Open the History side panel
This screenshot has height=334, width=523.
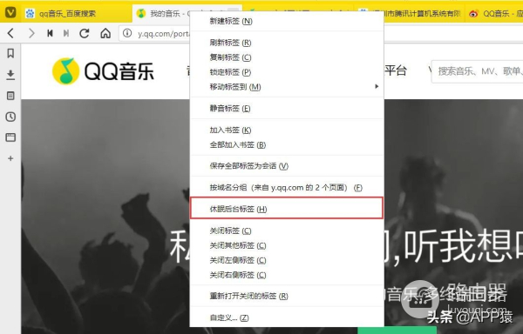[x=10, y=117]
